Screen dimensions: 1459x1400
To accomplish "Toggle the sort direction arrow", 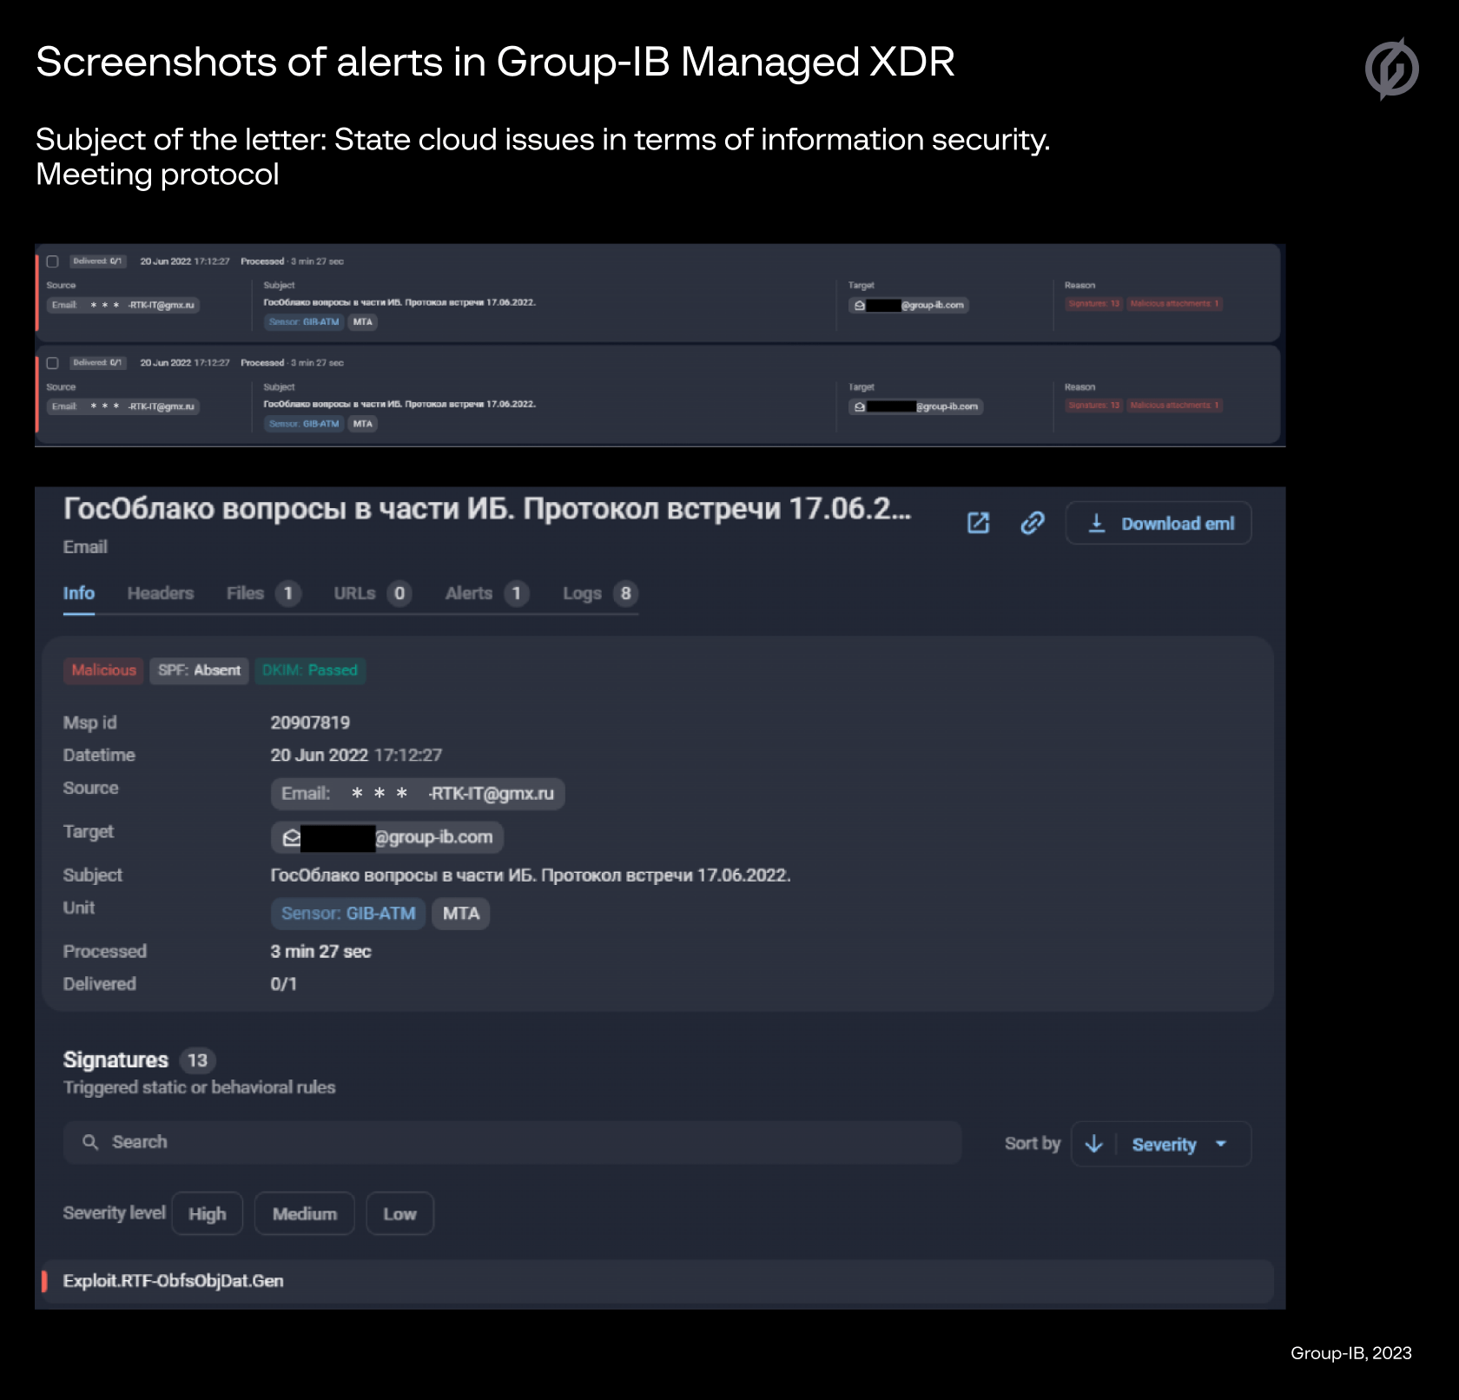I will (1094, 1144).
